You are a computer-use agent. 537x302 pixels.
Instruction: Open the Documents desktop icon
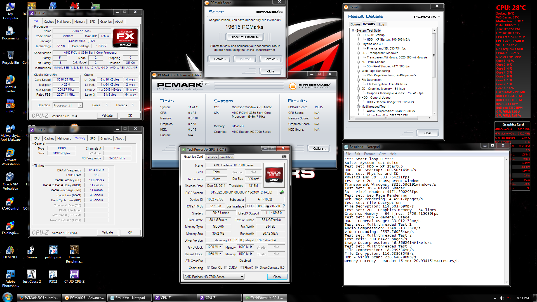(10, 33)
